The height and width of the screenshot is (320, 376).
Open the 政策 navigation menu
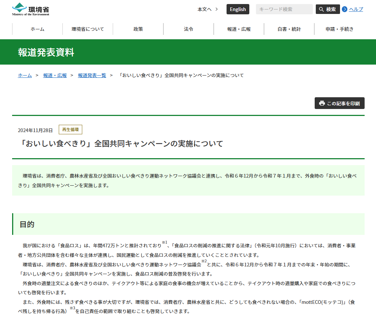(x=138, y=29)
